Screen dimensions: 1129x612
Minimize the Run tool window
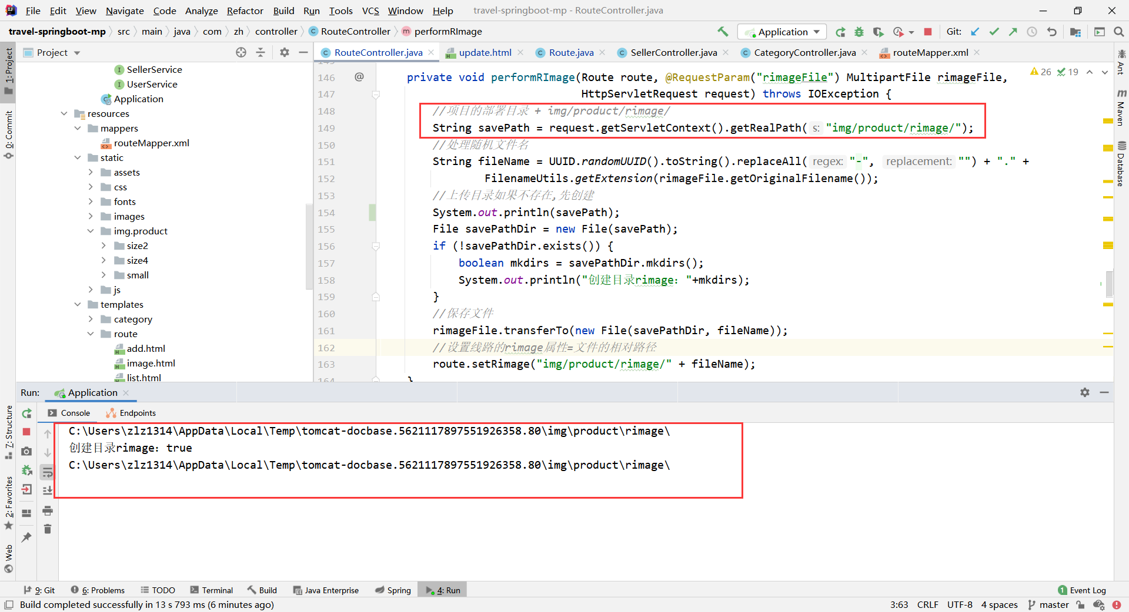click(x=1104, y=392)
